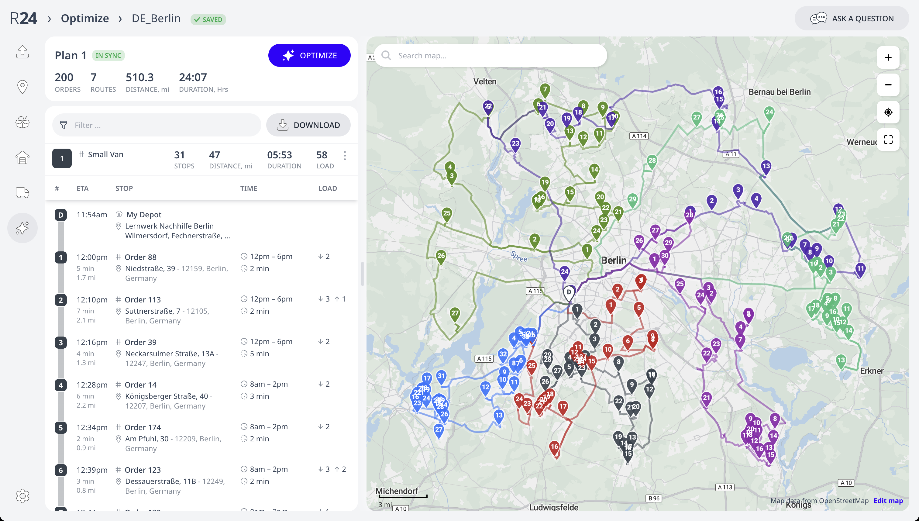Open the Edit map link
The height and width of the screenshot is (521, 919).
pos(888,501)
